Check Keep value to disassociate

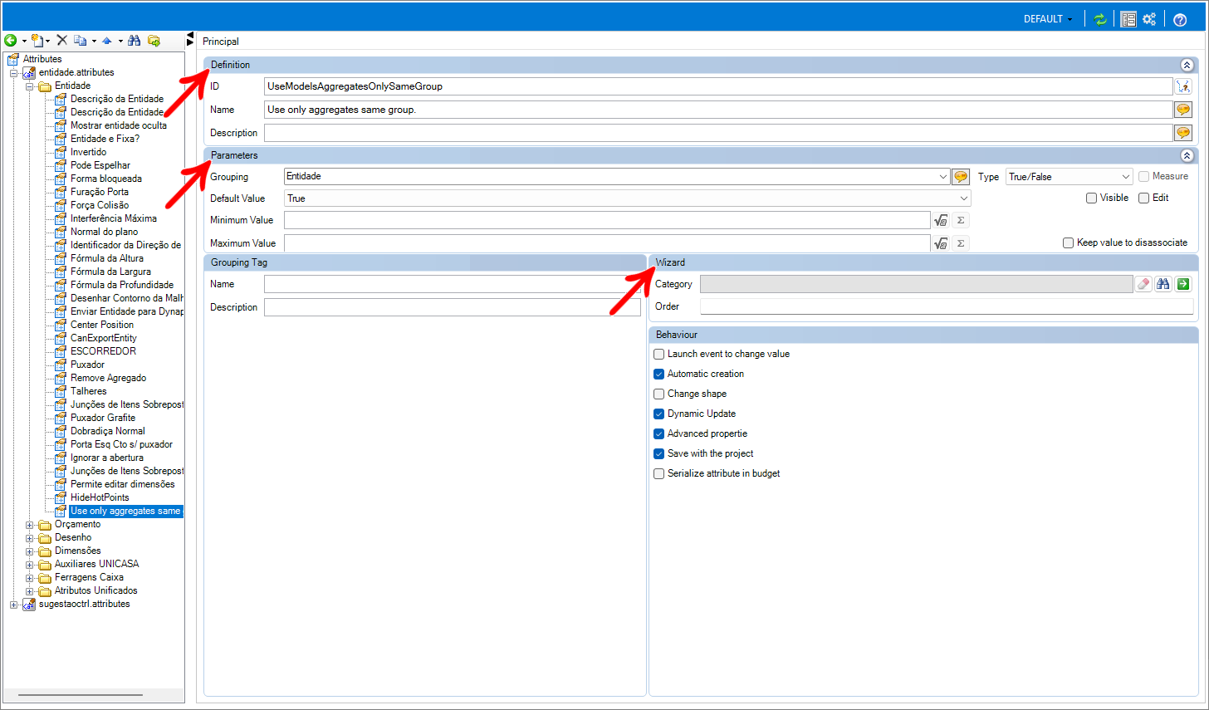tap(1069, 243)
